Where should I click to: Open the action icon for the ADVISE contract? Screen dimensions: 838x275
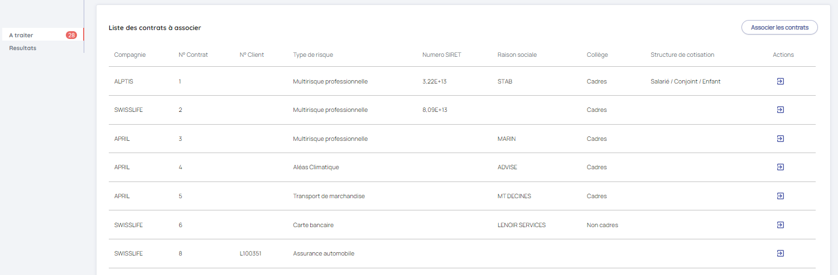[x=780, y=167]
